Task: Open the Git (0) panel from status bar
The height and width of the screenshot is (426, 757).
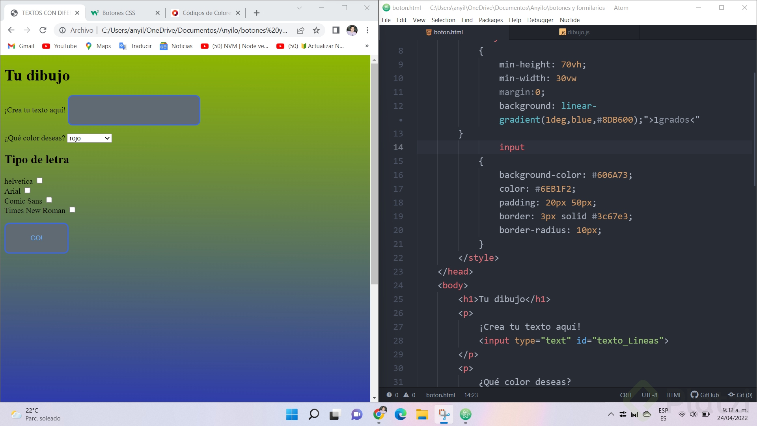Action: (740, 395)
